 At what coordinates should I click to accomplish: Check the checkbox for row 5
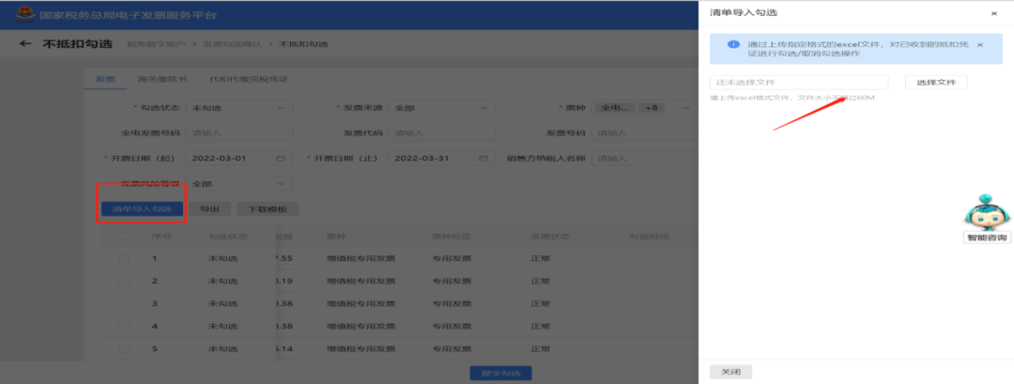pyautogui.click(x=124, y=349)
